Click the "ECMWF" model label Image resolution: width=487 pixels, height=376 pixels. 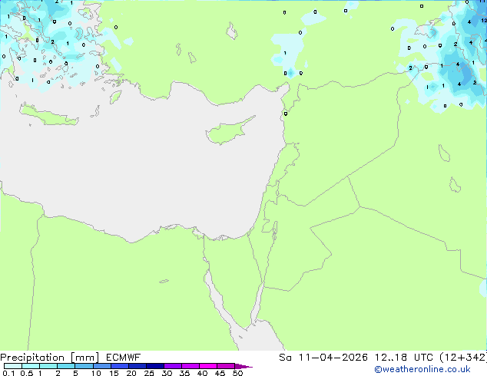(x=124, y=358)
